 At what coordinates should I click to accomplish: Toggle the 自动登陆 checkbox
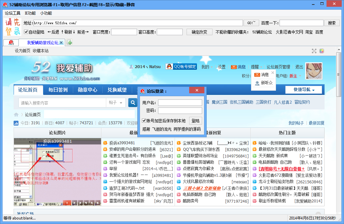pos(26,32)
